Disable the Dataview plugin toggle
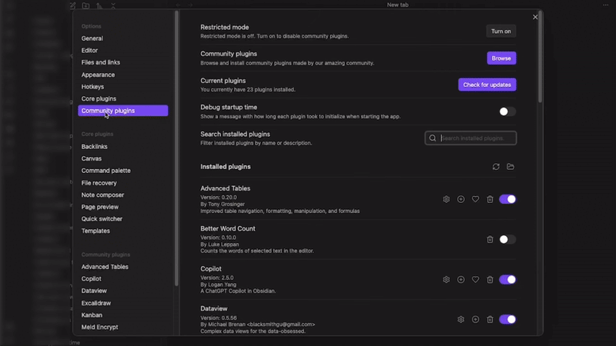616x346 pixels. tap(507, 320)
